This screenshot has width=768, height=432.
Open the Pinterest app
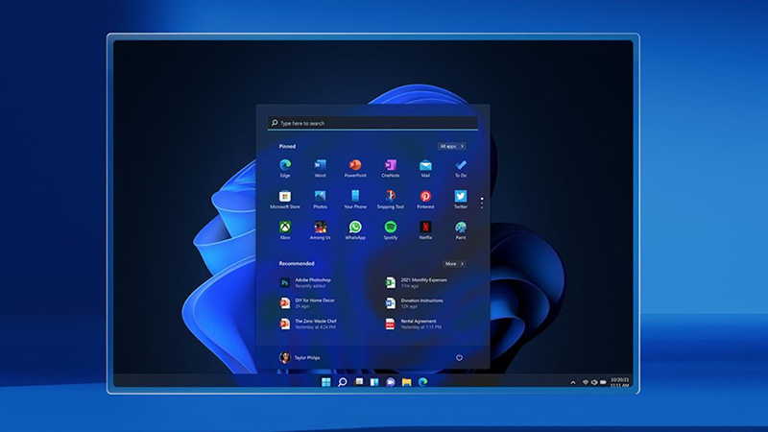425,200
